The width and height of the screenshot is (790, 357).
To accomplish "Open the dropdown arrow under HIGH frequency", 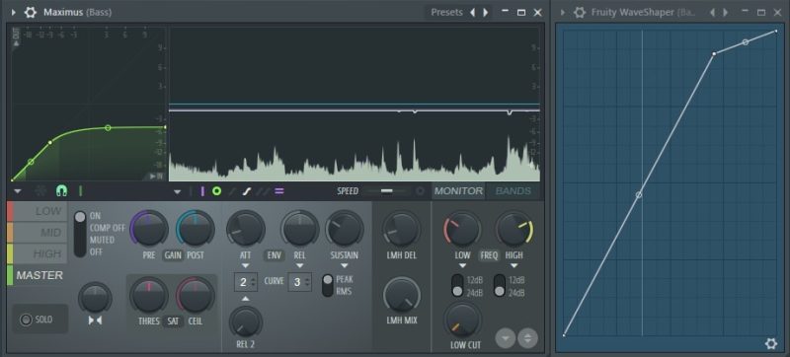I will (x=513, y=265).
